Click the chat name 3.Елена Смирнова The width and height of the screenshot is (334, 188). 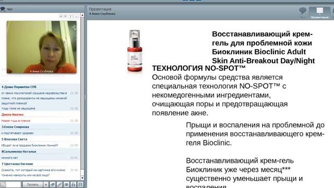[x=15, y=127]
